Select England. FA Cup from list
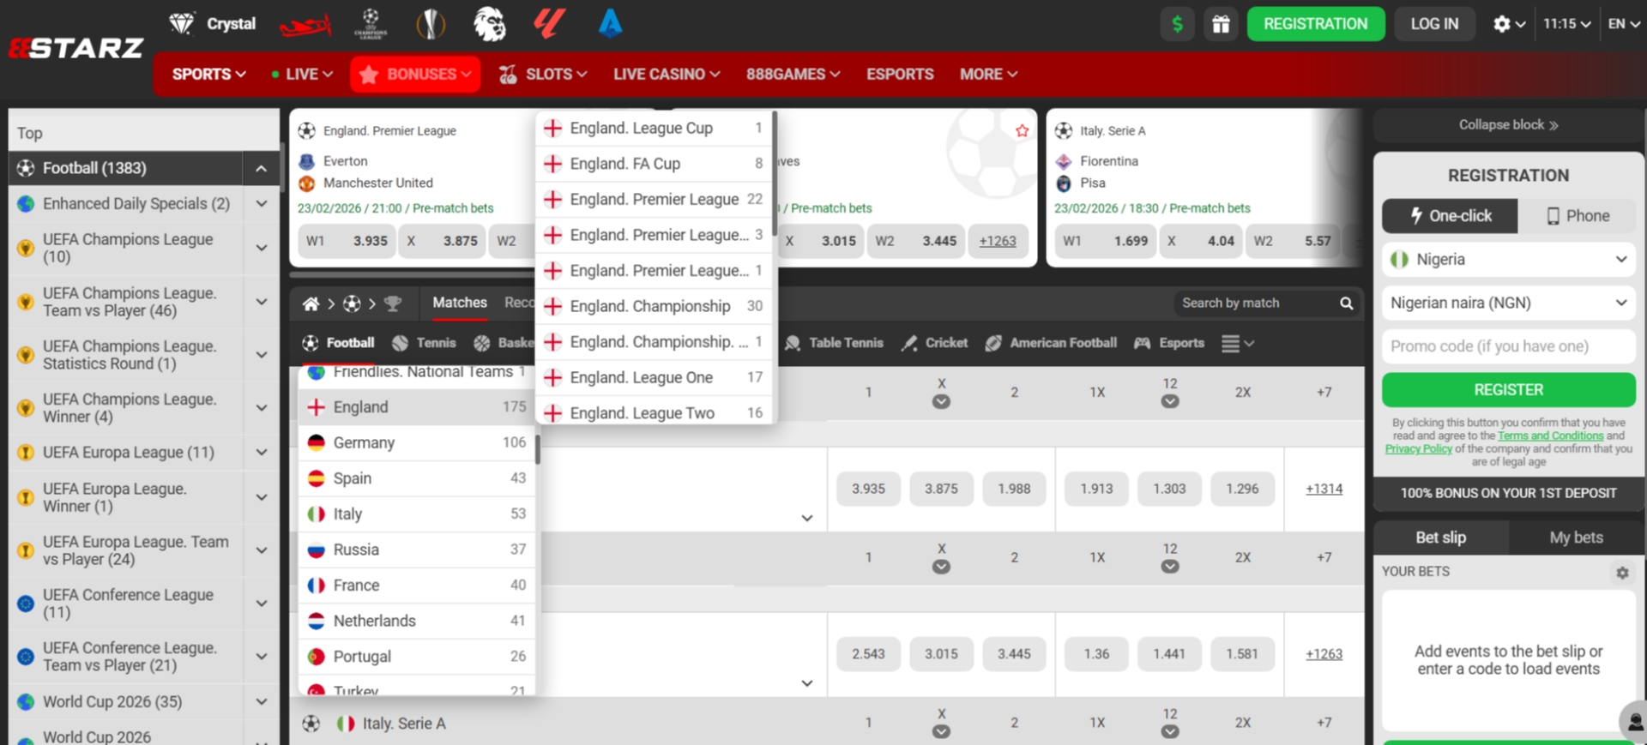1647x745 pixels. [x=655, y=164]
